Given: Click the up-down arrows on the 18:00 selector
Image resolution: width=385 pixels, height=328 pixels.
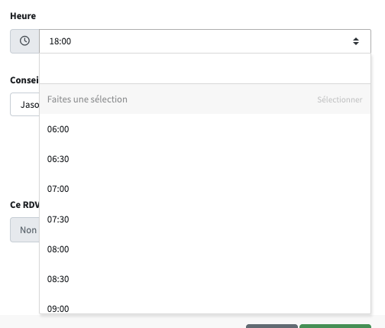Looking at the screenshot, I should click(x=356, y=41).
